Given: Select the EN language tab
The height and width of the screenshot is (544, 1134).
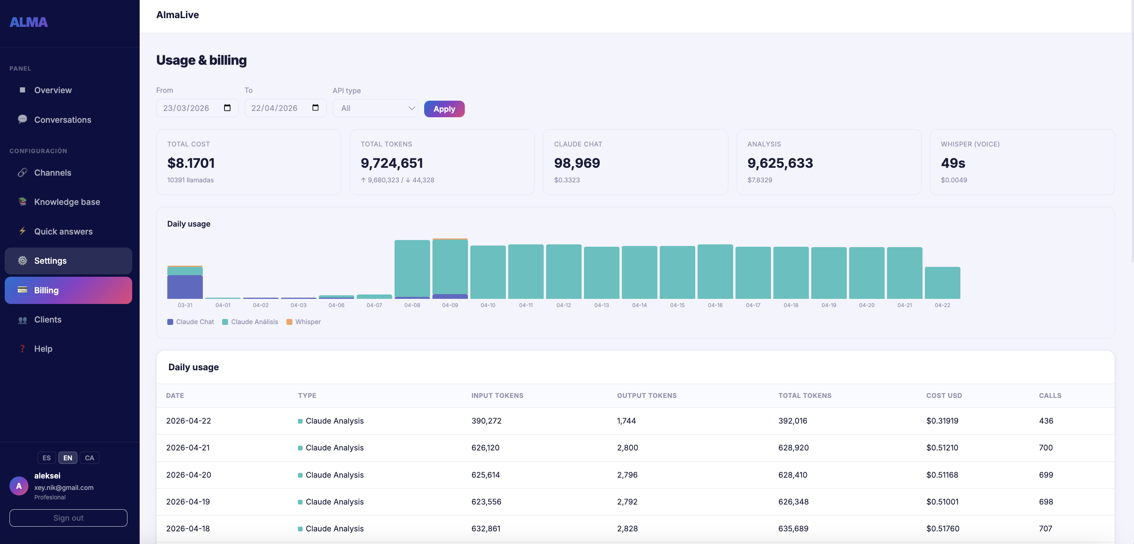Looking at the screenshot, I should coord(68,458).
